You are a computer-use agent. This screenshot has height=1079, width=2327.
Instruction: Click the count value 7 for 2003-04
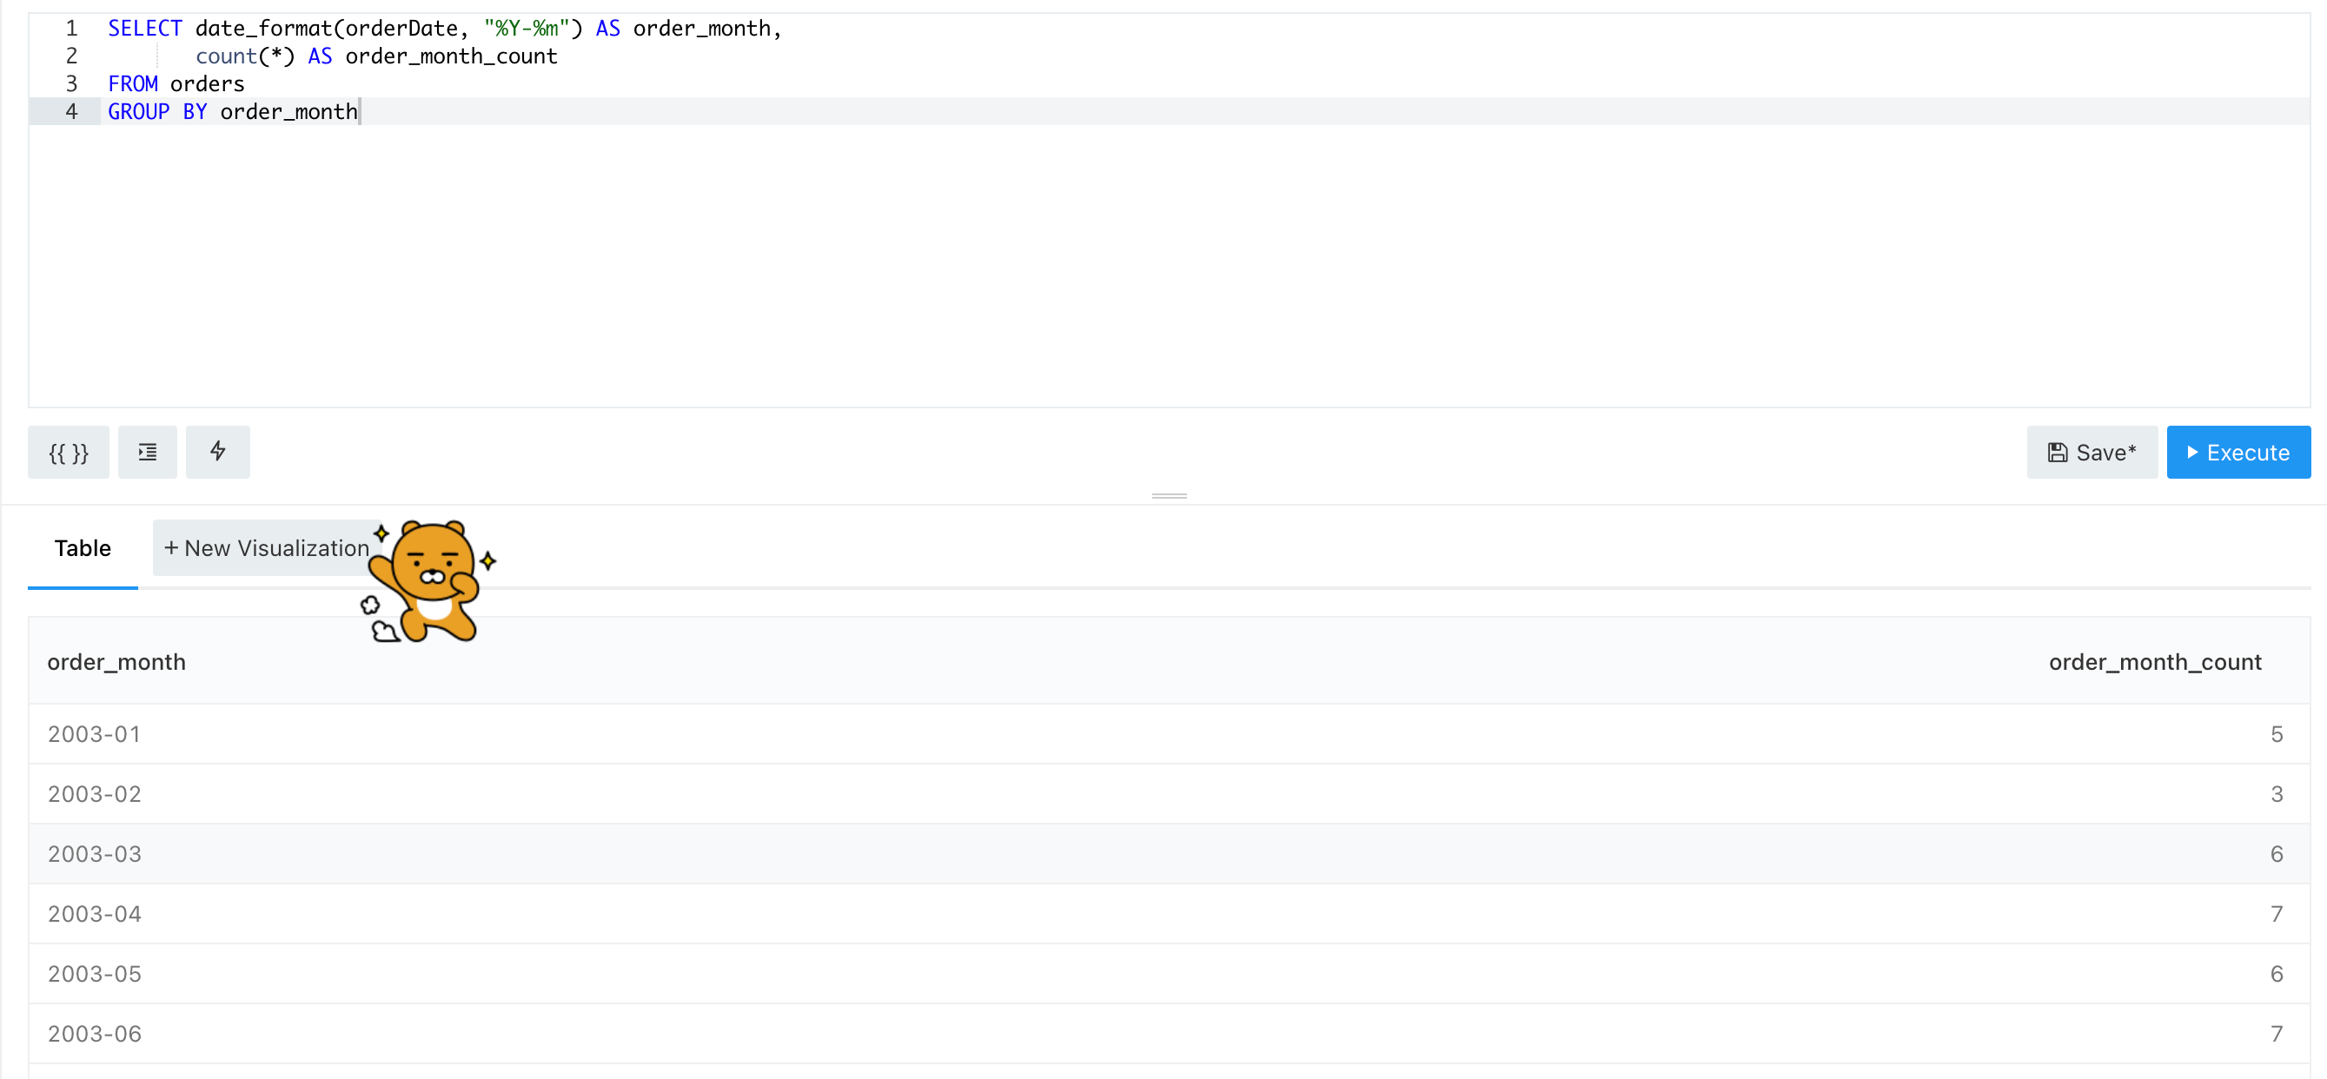[x=2276, y=914]
